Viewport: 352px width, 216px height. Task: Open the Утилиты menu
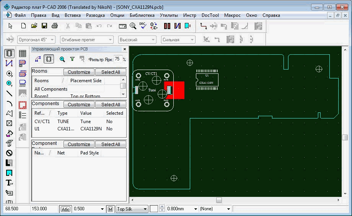[x=169, y=15]
